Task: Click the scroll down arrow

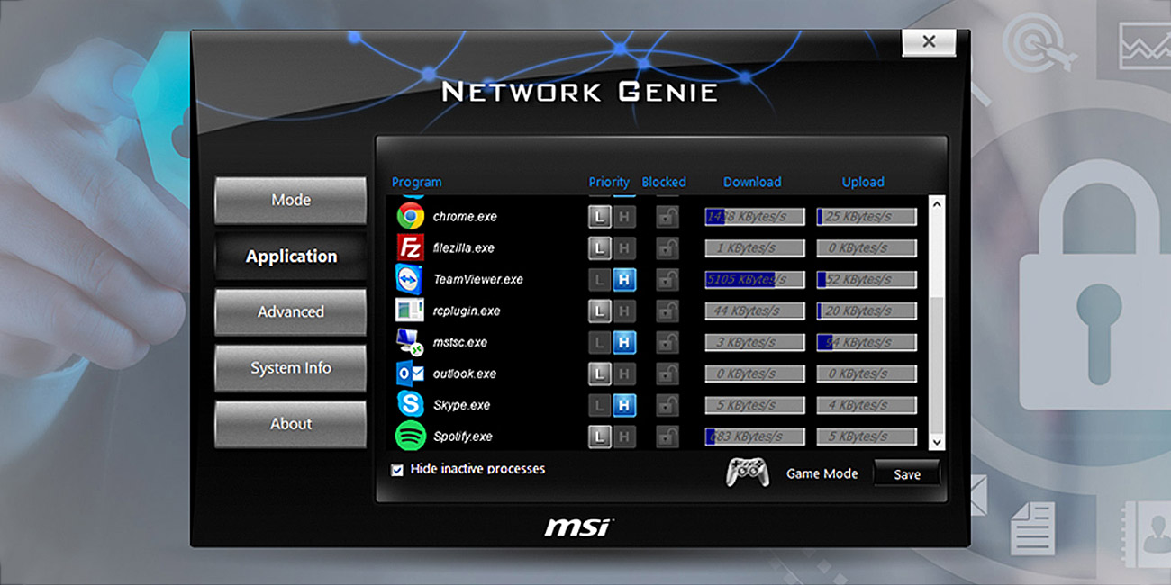Action: [937, 442]
